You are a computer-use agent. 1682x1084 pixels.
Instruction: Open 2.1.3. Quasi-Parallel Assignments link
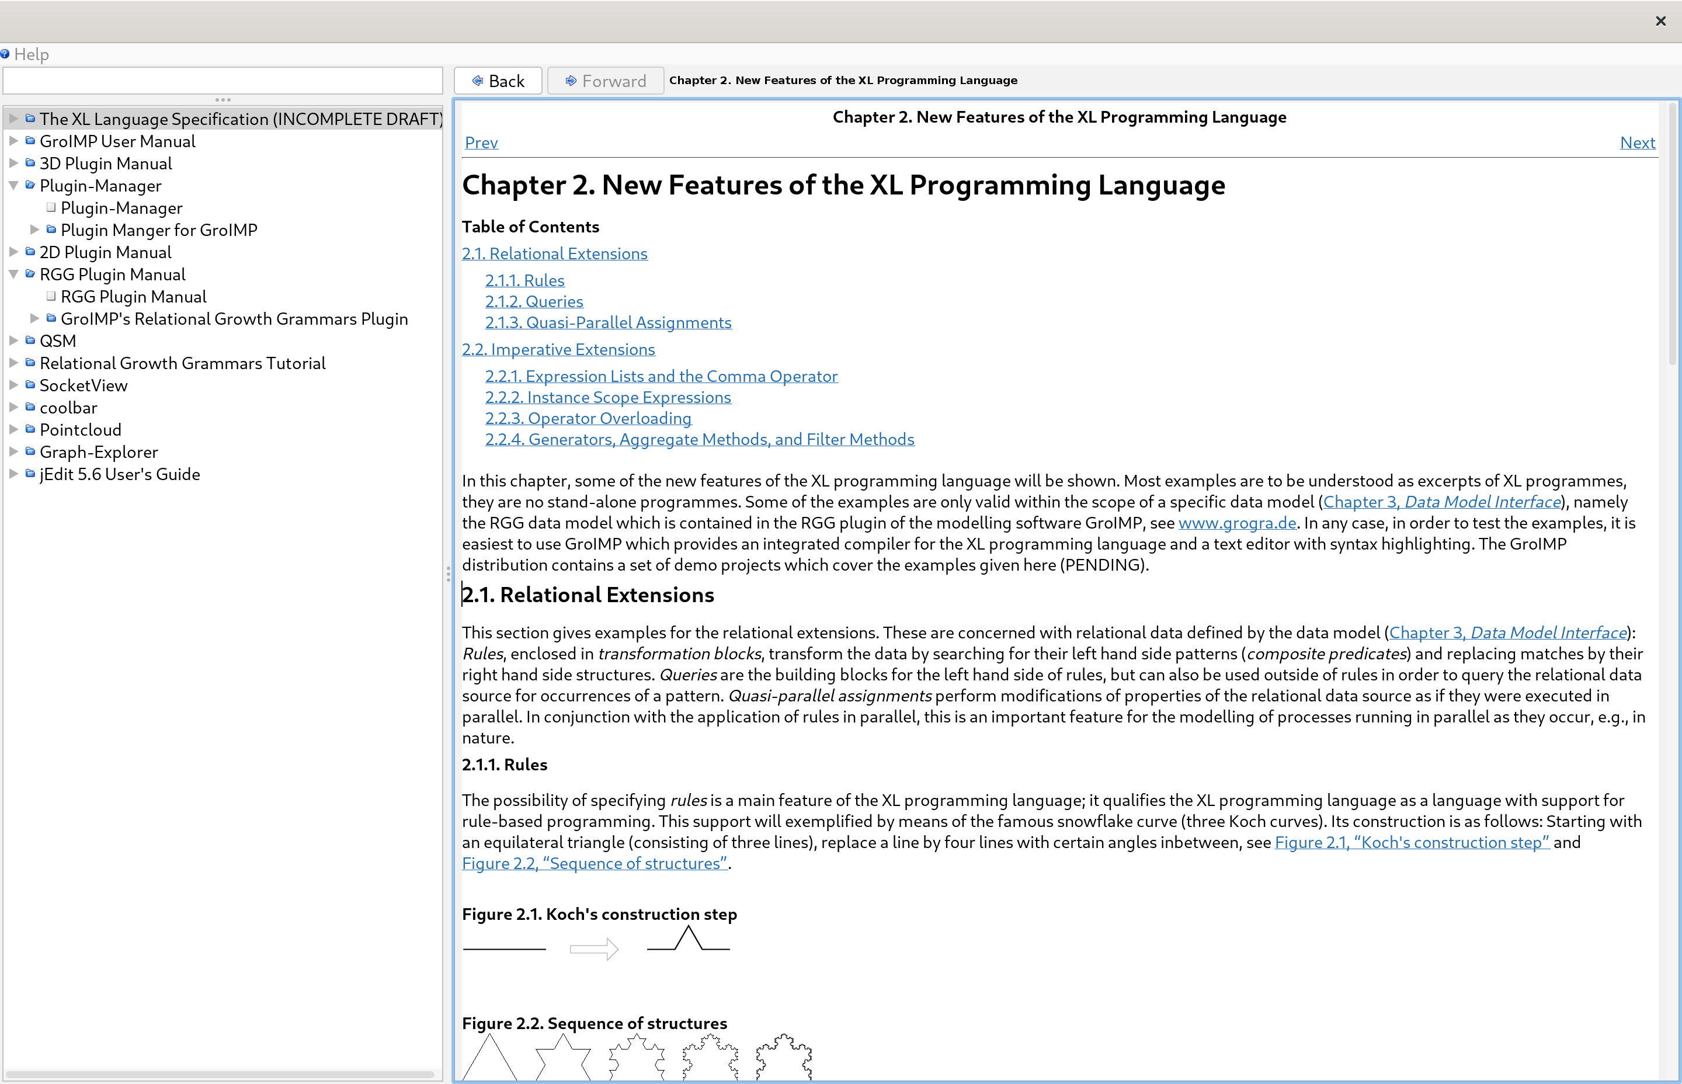(608, 322)
